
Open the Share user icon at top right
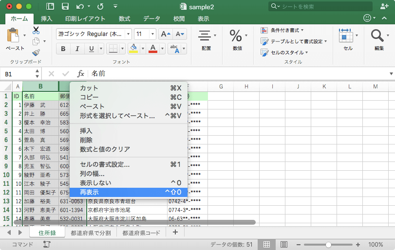(x=384, y=6)
